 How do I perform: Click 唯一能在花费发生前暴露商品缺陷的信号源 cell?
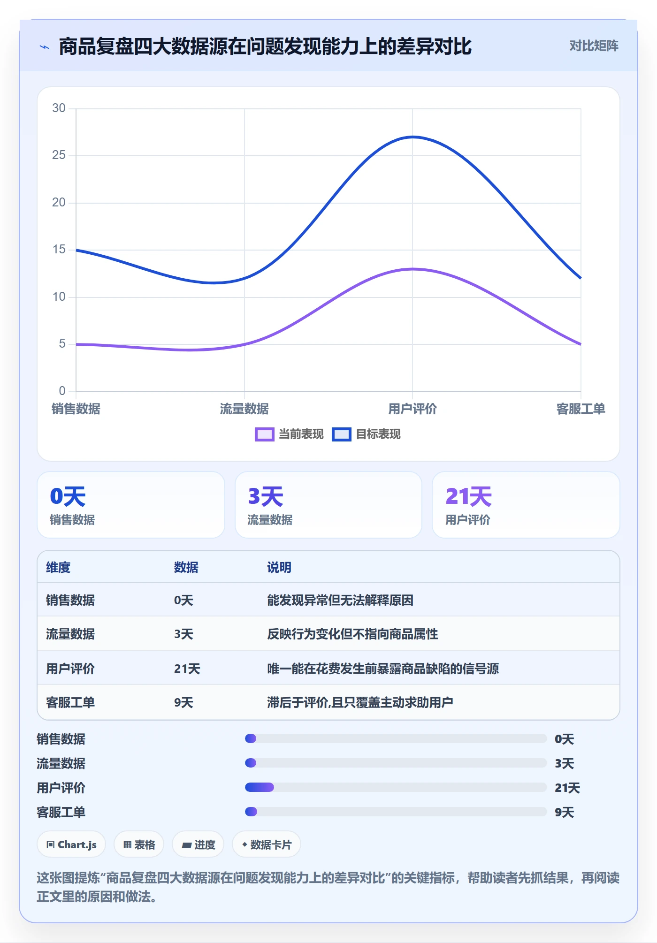(x=383, y=669)
